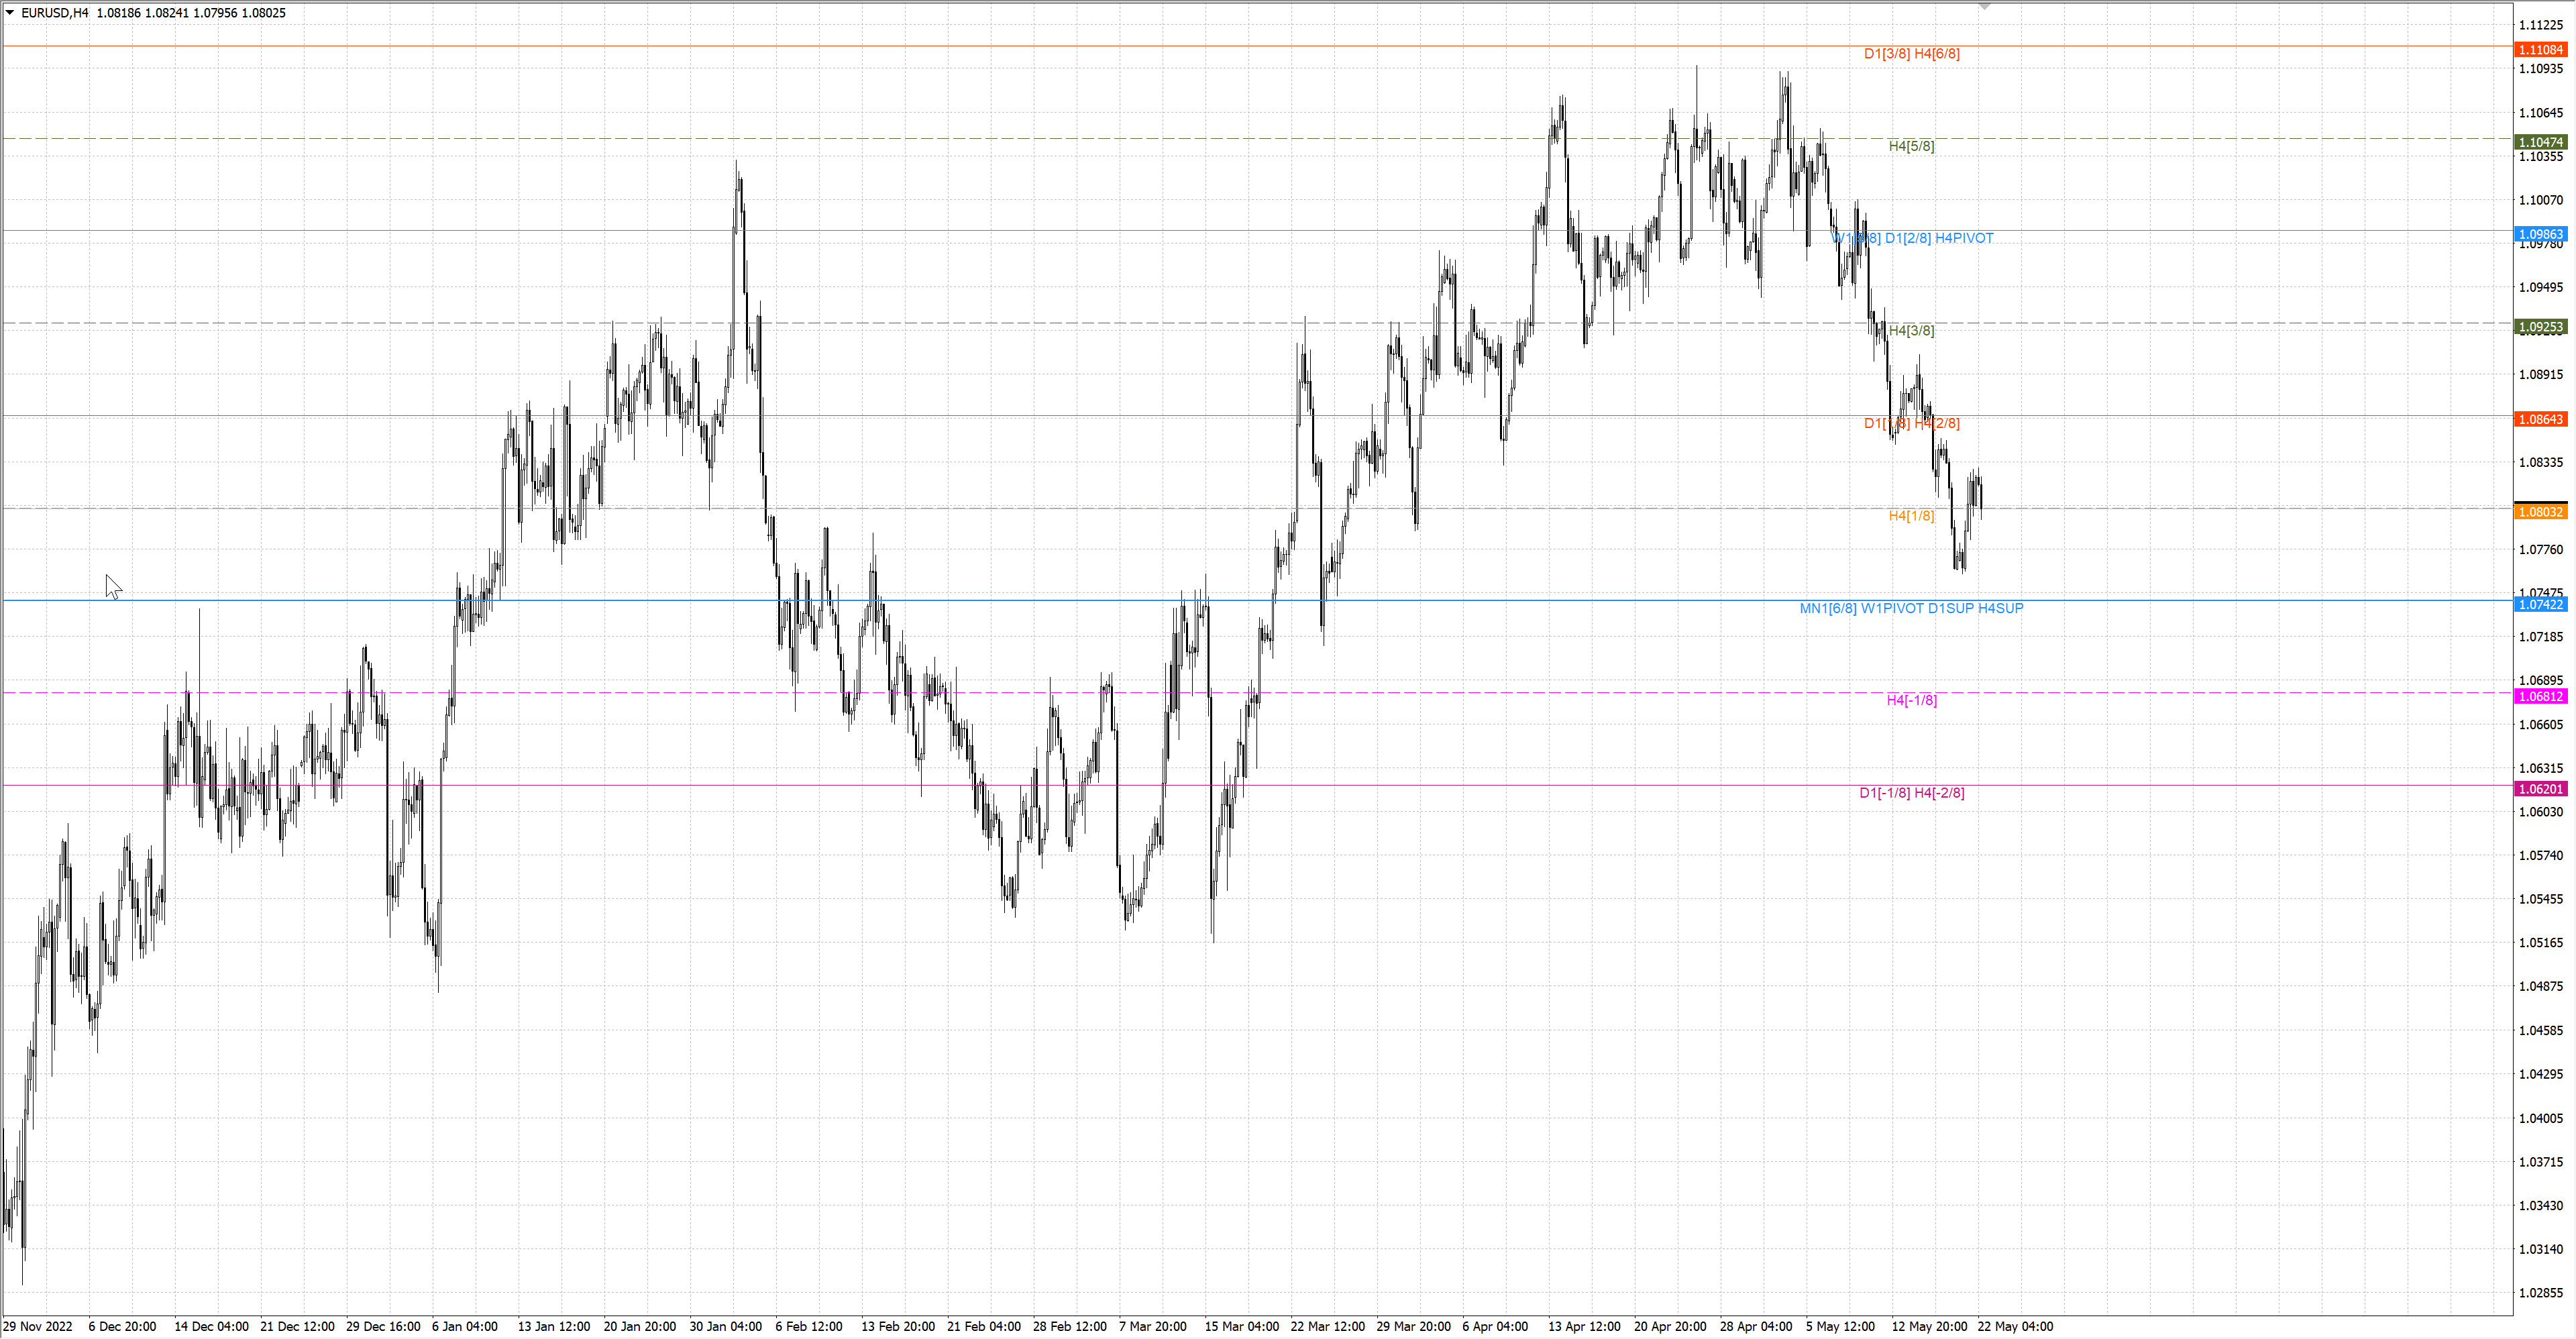
Task: Select the blue 1.07422 price tag
Action: pos(2540,604)
